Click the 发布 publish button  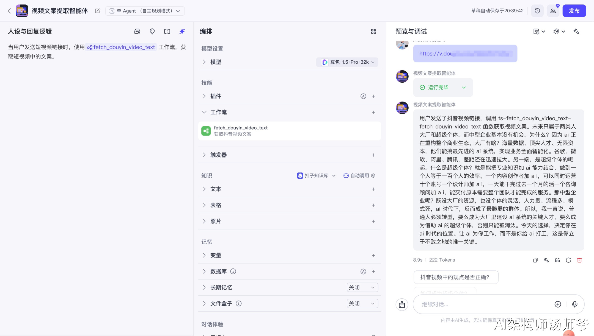[x=574, y=11]
